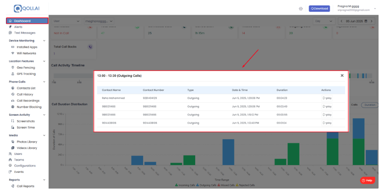Image resolution: width=381 pixels, height=191 pixels.
Task: Click the Wifi Networks icon
Action: pyautogui.click(x=13, y=53)
